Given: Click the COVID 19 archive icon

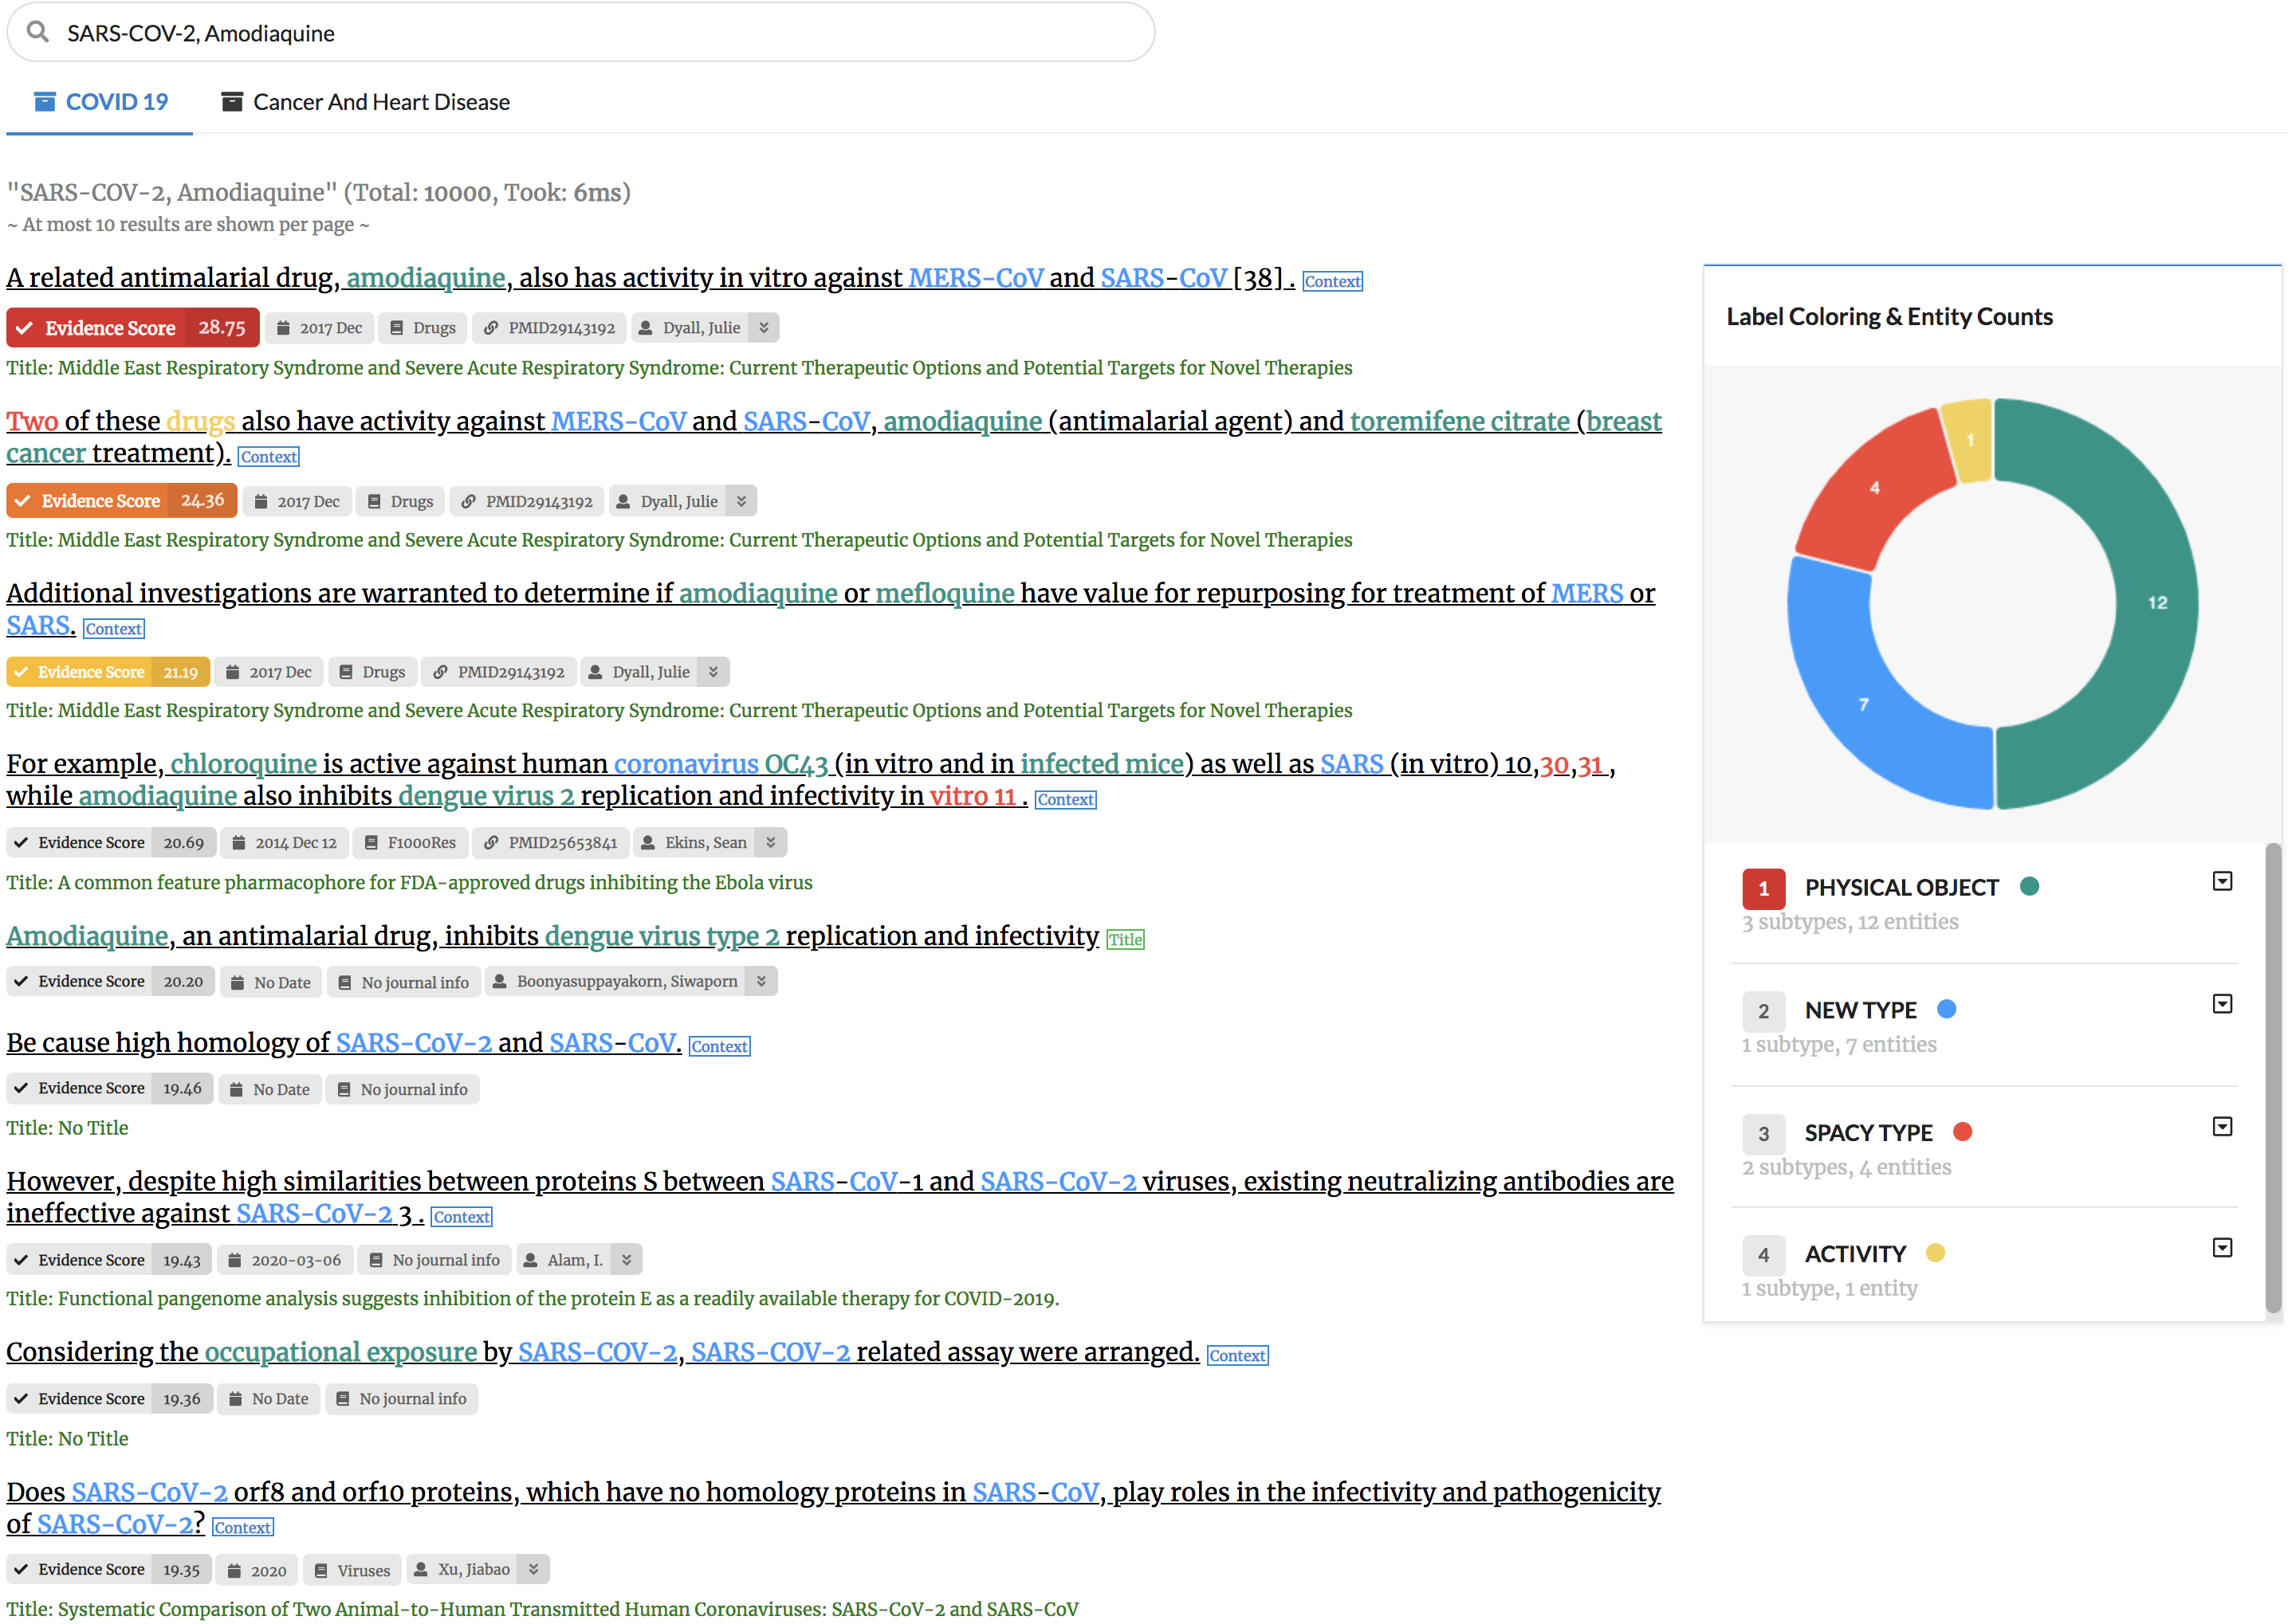Looking at the screenshot, I should coord(44,102).
